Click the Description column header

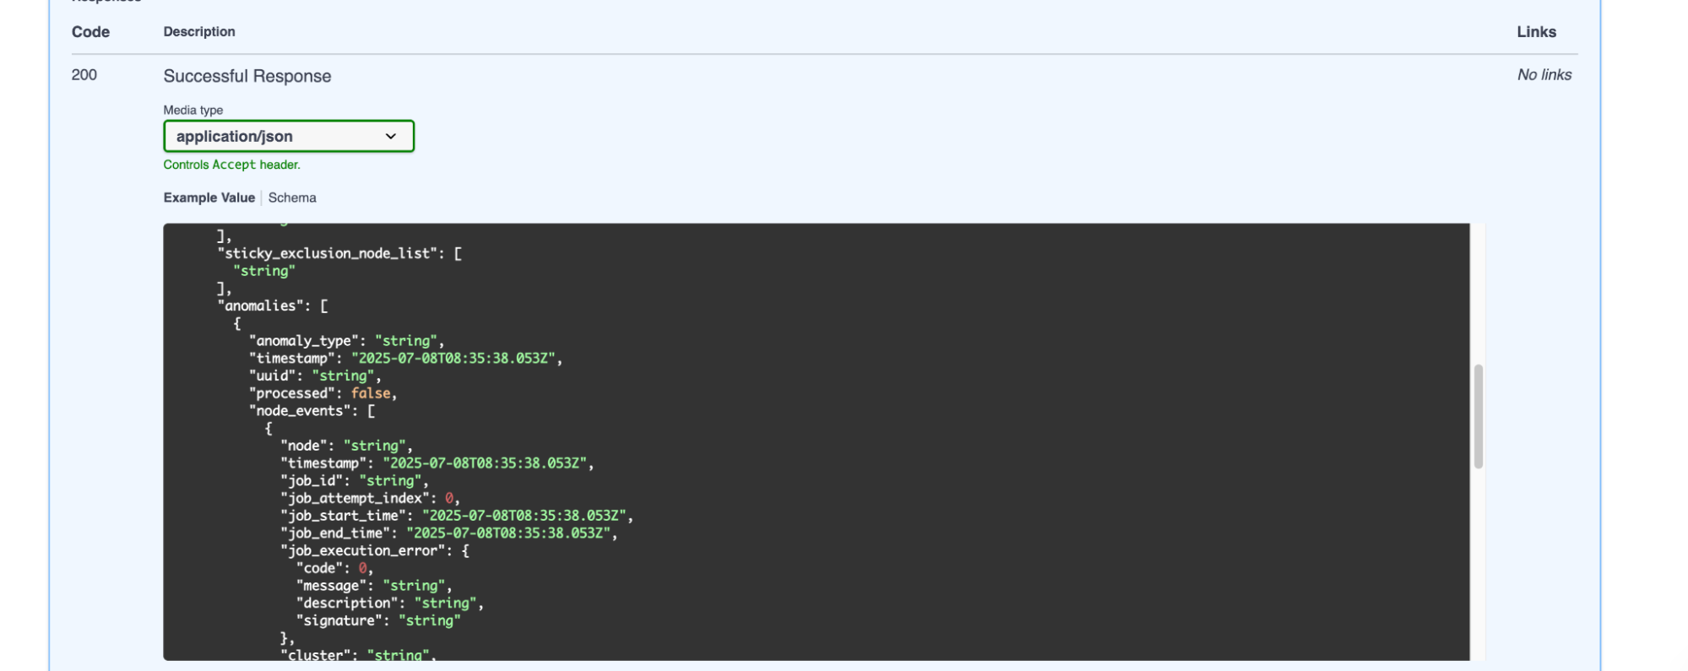199,32
